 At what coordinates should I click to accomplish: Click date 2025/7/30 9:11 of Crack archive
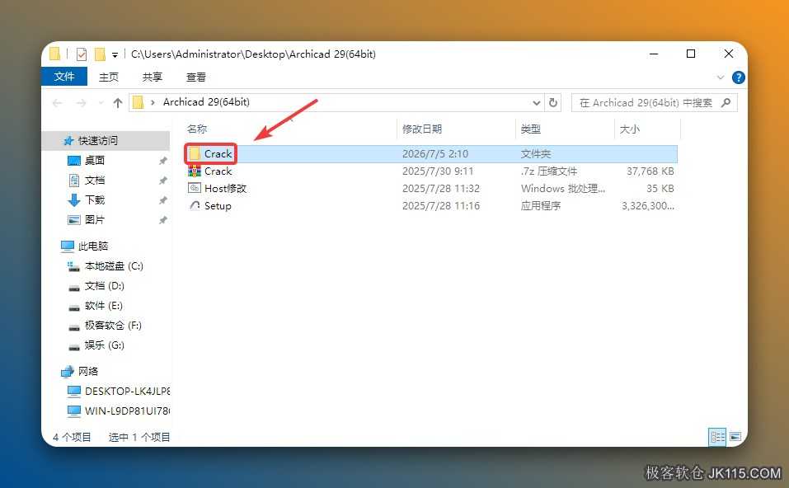click(438, 171)
